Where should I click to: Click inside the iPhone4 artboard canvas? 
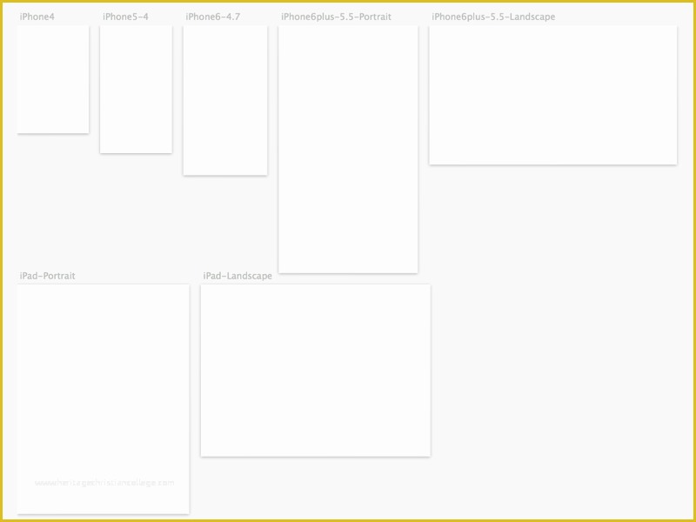[x=53, y=79]
